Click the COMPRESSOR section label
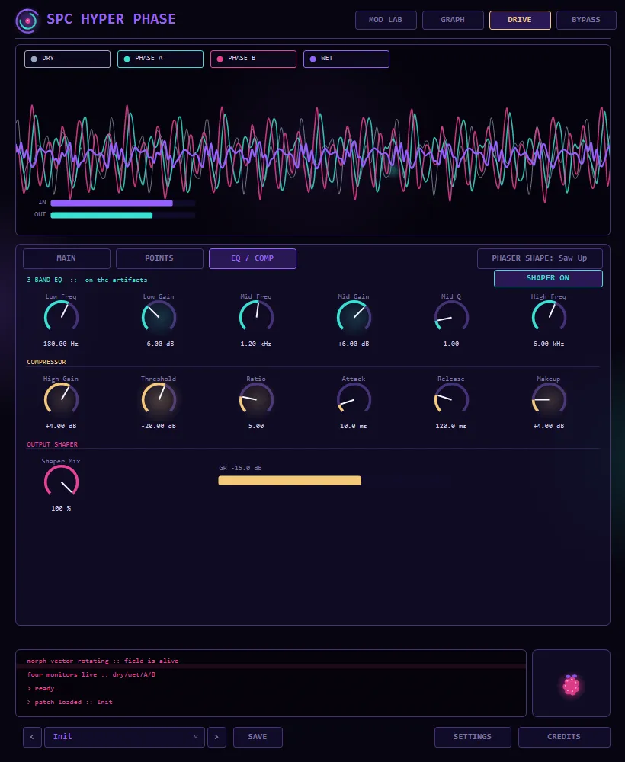The width and height of the screenshot is (625, 762). [46, 362]
